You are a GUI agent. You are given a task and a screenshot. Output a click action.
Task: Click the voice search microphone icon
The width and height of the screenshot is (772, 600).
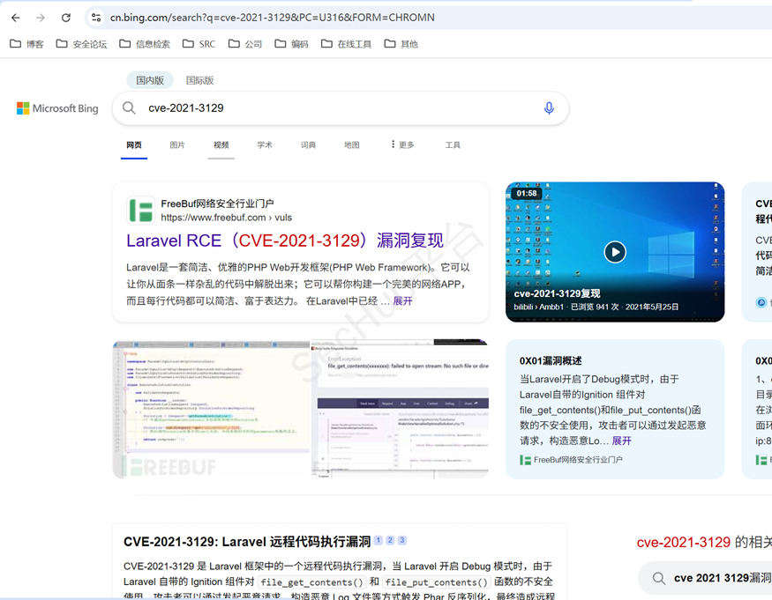click(549, 107)
